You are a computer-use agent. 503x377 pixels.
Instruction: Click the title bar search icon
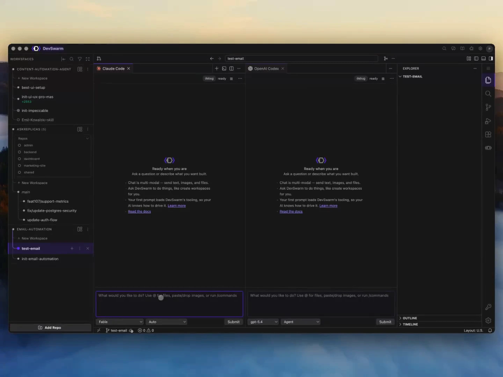[444, 49]
